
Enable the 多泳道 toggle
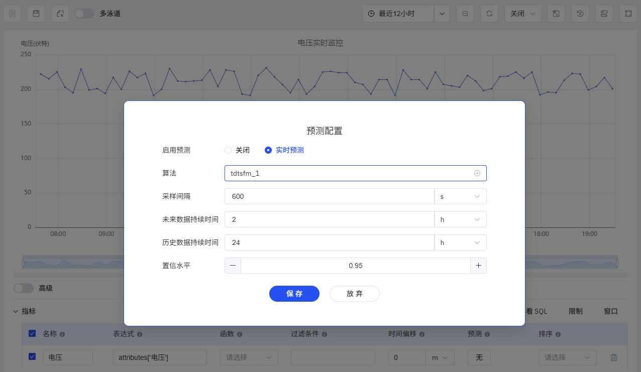[x=84, y=14]
